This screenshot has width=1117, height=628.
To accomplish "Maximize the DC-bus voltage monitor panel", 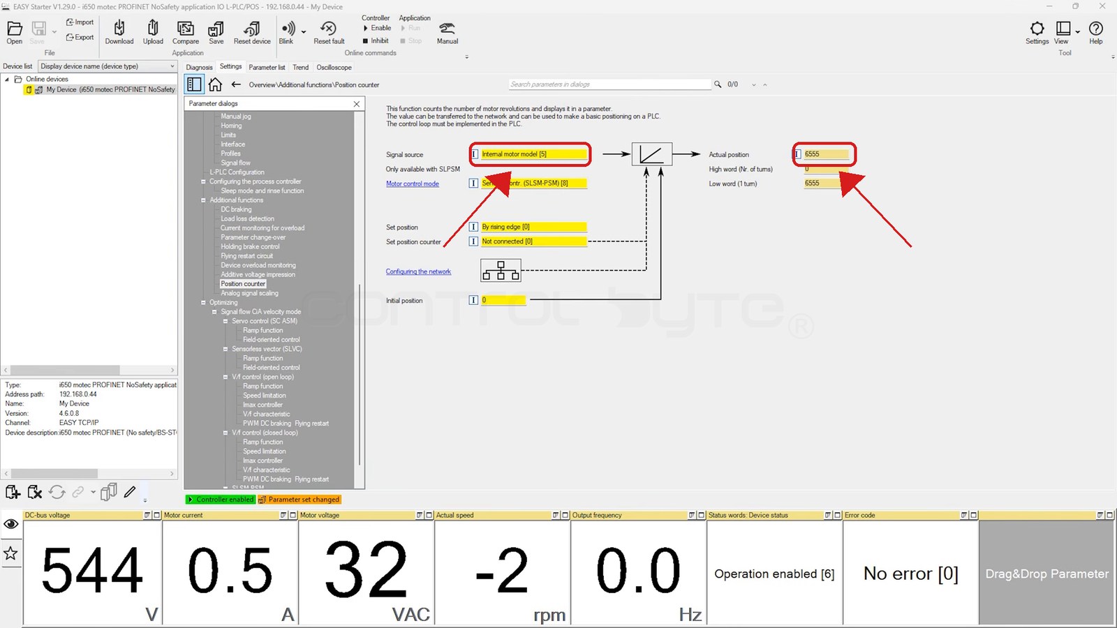I will click(x=156, y=515).
